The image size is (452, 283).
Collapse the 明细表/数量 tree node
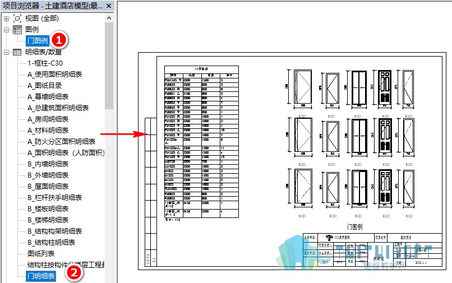pyautogui.click(x=6, y=52)
